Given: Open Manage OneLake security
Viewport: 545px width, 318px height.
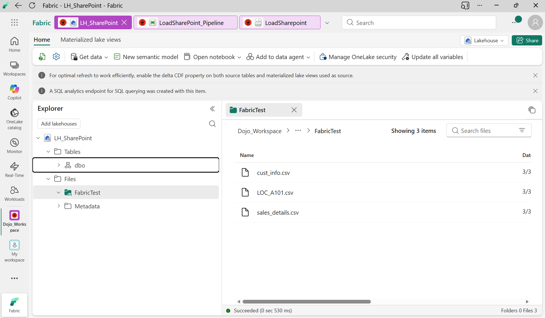Looking at the screenshot, I should [x=357, y=57].
